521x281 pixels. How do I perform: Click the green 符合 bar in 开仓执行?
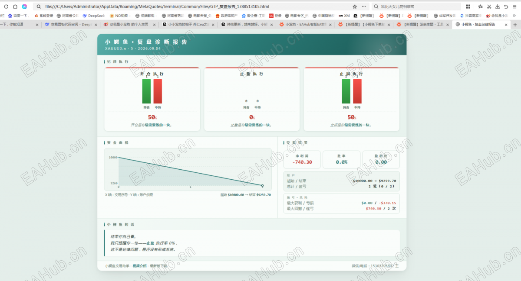[x=146, y=91]
